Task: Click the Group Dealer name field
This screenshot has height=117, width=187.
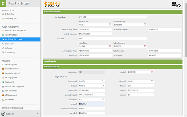Action: point(113,17)
